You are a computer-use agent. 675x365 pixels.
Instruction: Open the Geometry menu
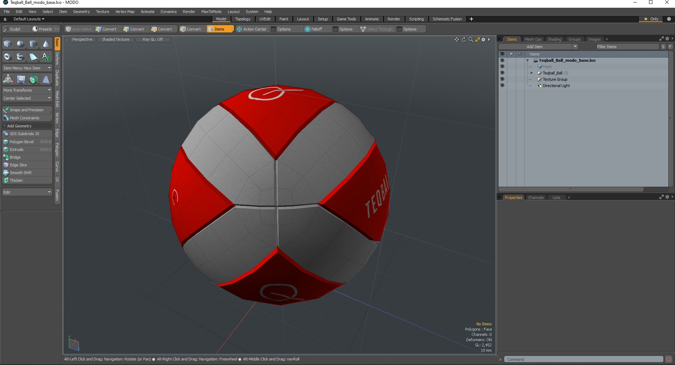[x=81, y=12]
